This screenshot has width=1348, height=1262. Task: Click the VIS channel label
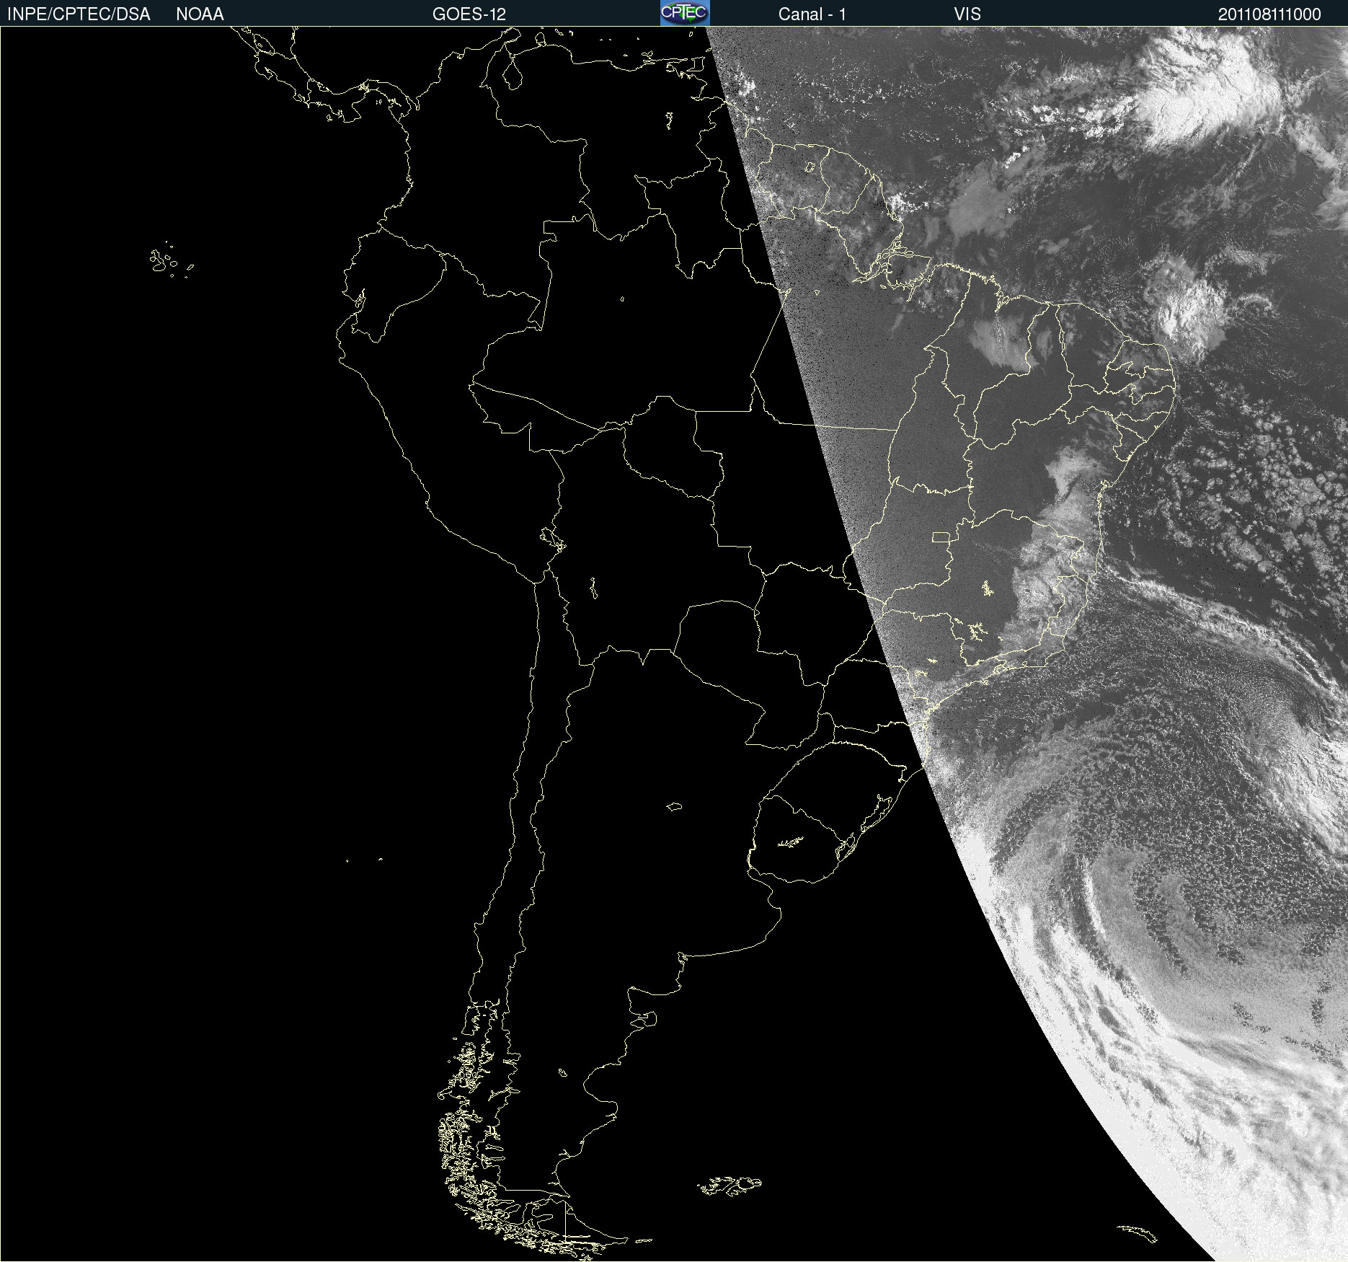click(x=967, y=14)
